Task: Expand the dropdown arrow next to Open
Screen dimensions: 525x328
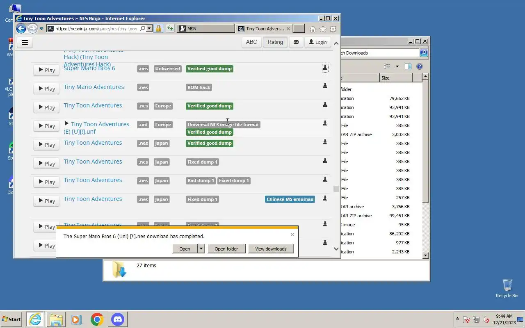Action: [201, 248]
